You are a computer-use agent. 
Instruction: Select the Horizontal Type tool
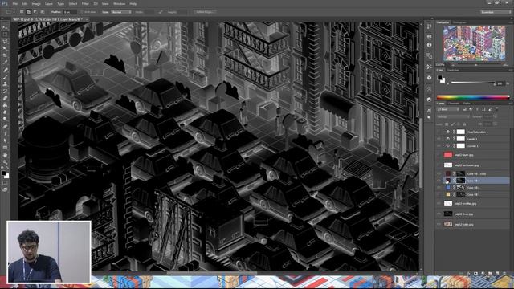[x=5, y=133]
